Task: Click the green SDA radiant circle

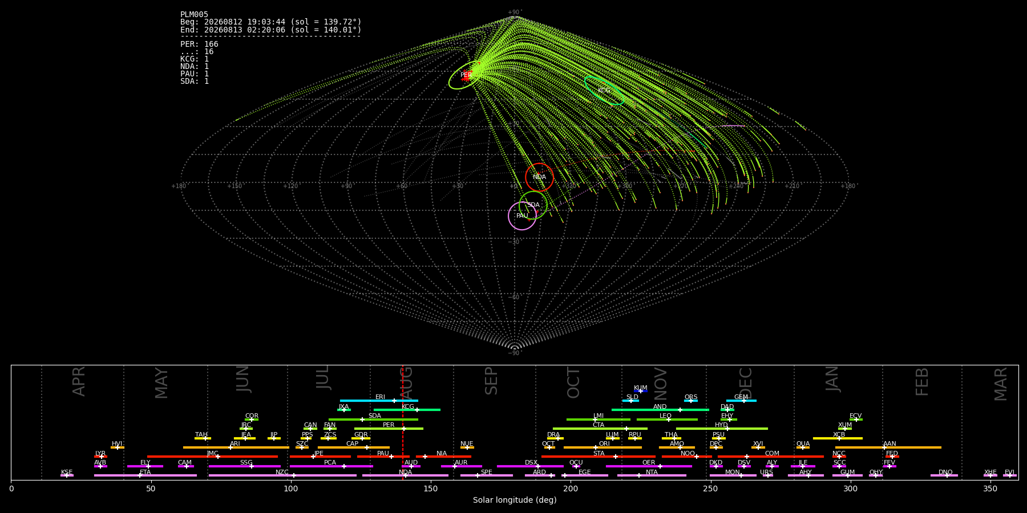Action: coord(533,205)
